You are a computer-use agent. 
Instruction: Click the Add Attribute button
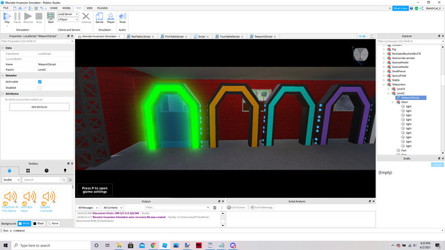coord(39,107)
